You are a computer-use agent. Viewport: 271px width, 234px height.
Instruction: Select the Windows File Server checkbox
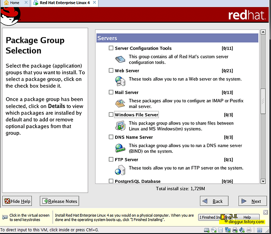tap(111, 114)
